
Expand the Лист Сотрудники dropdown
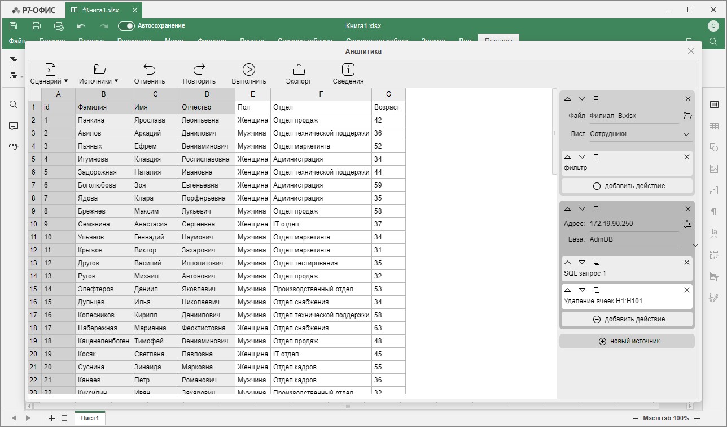(686, 134)
